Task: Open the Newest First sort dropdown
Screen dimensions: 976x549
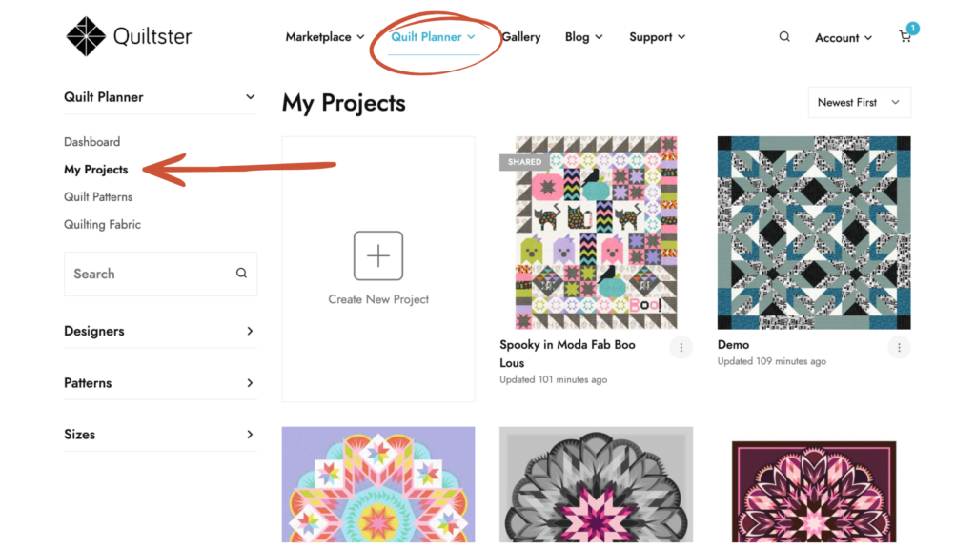Action: (x=859, y=103)
